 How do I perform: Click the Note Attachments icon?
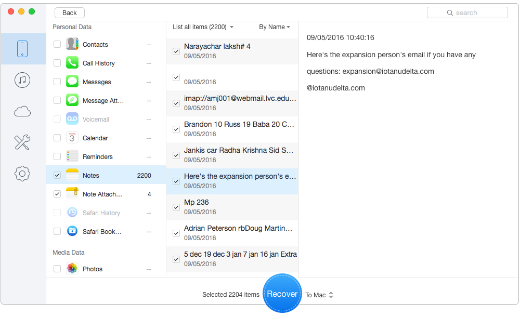pyautogui.click(x=72, y=194)
